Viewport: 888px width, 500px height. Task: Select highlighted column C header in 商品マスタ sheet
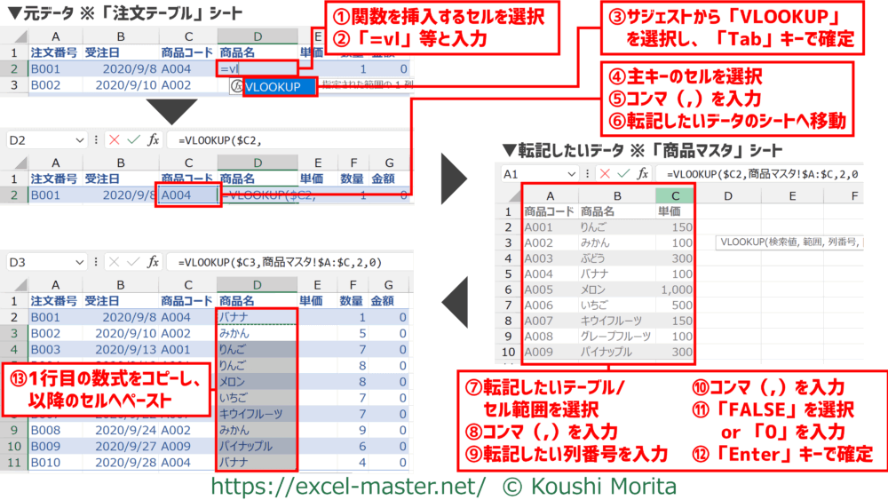676,194
